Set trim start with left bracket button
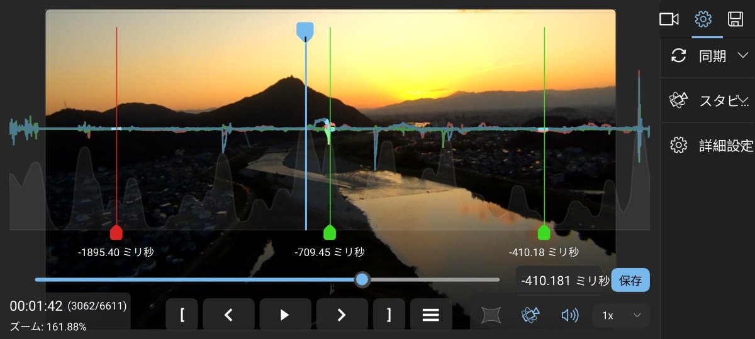The height and width of the screenshot is (339, 755). click(x=182, y=315)
